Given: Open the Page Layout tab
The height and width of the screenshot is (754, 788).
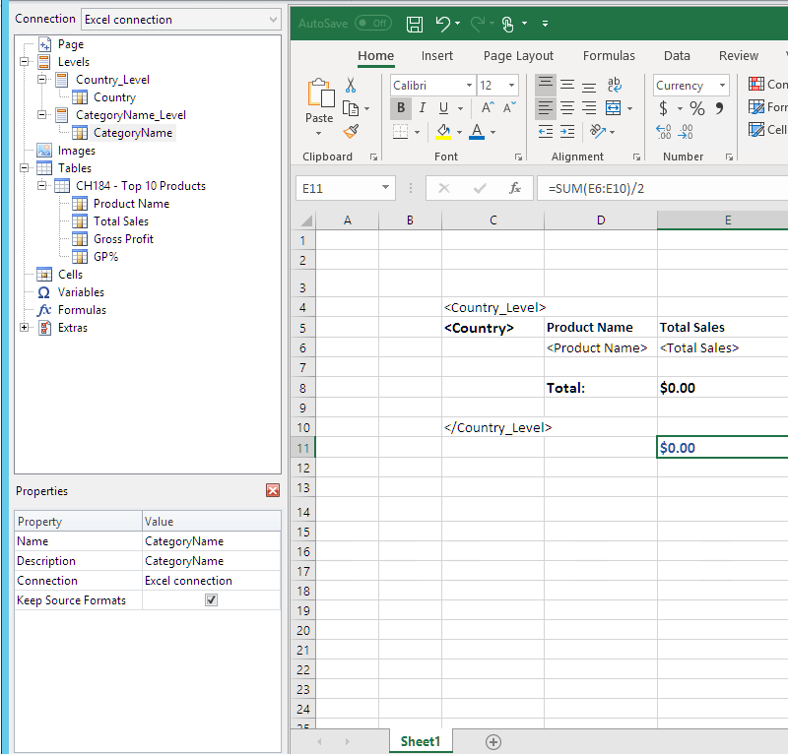Looking at the screenshot, I should click(518, 56).
